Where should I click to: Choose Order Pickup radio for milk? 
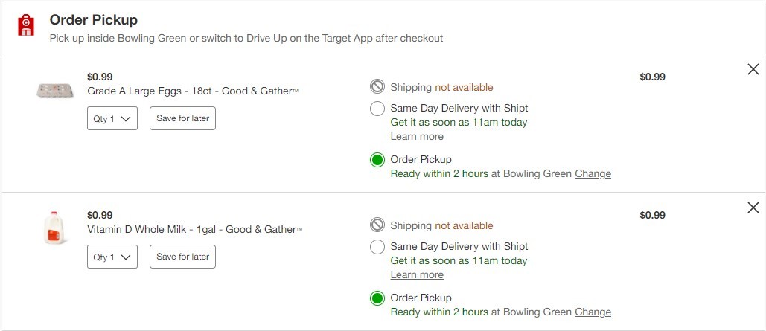(x=377, y=298)
